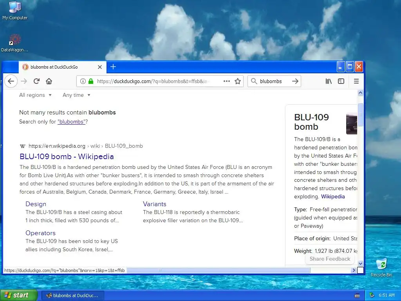Minimize the Firefox window
401x301 pixels.
tap(340, 67)
